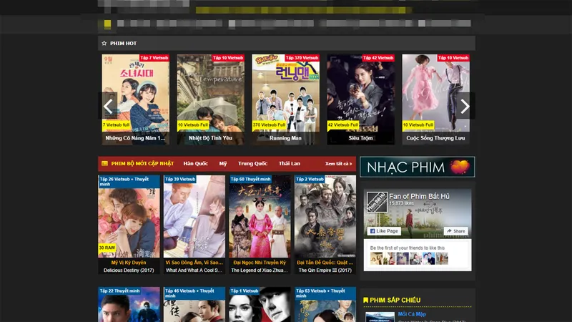
Task: Click the Xem tất cả link
Action: click(x=338, y=164)
